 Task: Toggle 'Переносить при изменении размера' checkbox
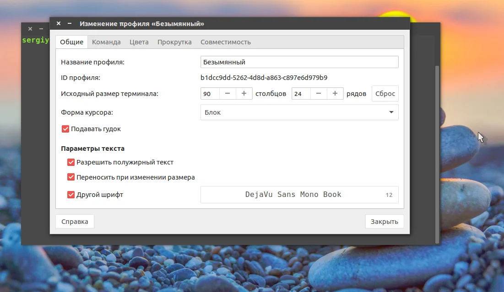tap(70, 177)
